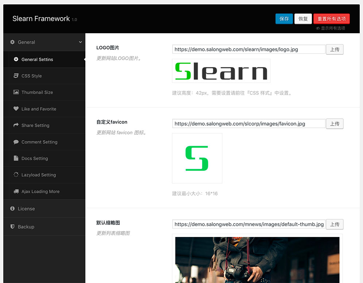Viewport: 363px width, 283px height.
Task: Click the 建议最小大小: 16*16 hint
Action: [x=195, y=194]
